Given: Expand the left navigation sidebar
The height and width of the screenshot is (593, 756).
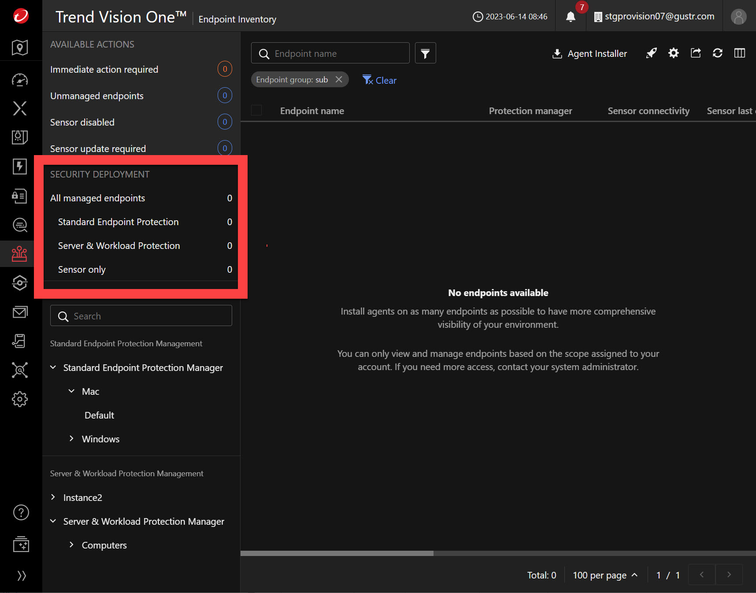Looking at the screenshot, I should click(21, 575).
